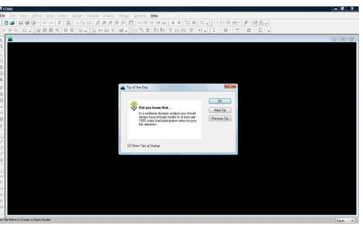Screen dimensions: 363x225
Task: Click the I-beam Steel Frame Design icon
Action: (214, 30)
